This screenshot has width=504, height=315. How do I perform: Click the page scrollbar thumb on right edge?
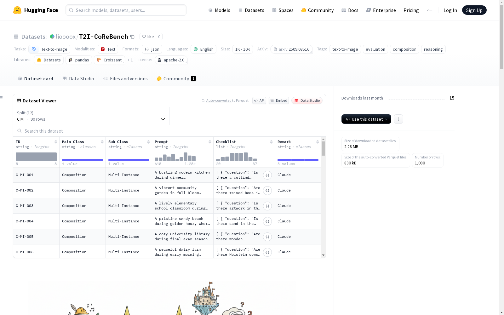coord(501,37)
